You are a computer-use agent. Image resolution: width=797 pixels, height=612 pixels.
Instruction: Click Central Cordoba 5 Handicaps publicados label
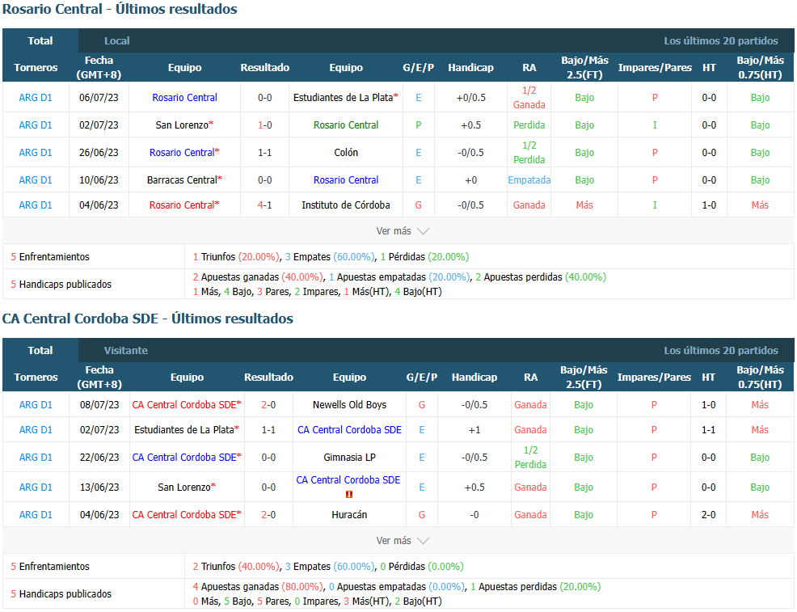click(61, 593)
